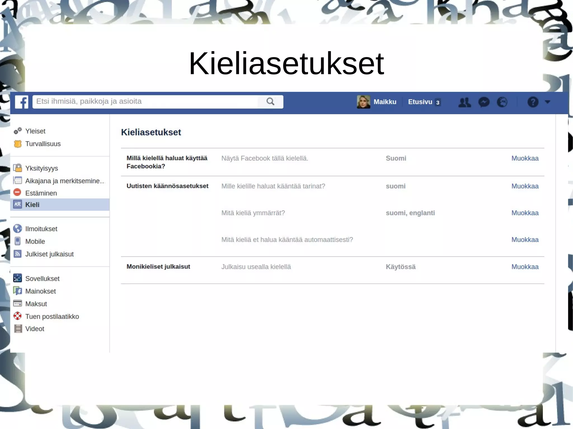Image resolution: width=573 pixels, height=429 pixels.
Task: Click the Aikajana ja merkitseminen icon
Action: tap(18, 181)
